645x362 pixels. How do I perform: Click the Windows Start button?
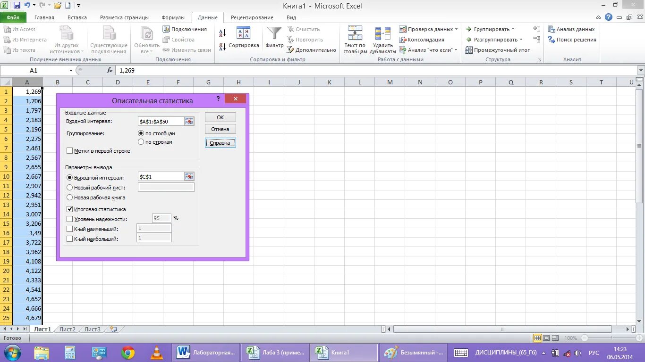(12, 353)
